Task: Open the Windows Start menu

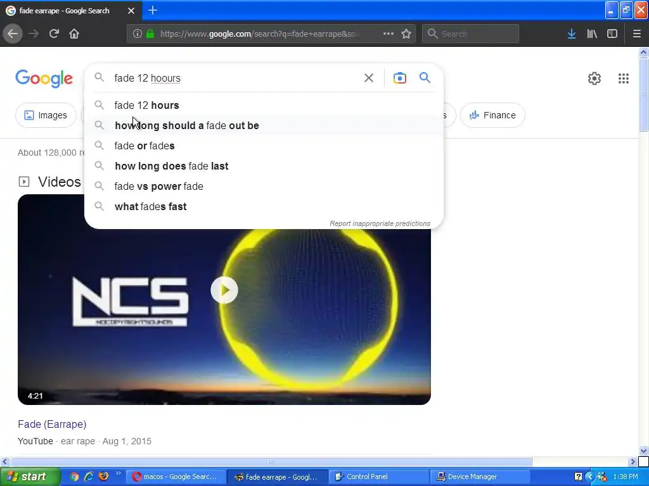Action: pos(30,477)
